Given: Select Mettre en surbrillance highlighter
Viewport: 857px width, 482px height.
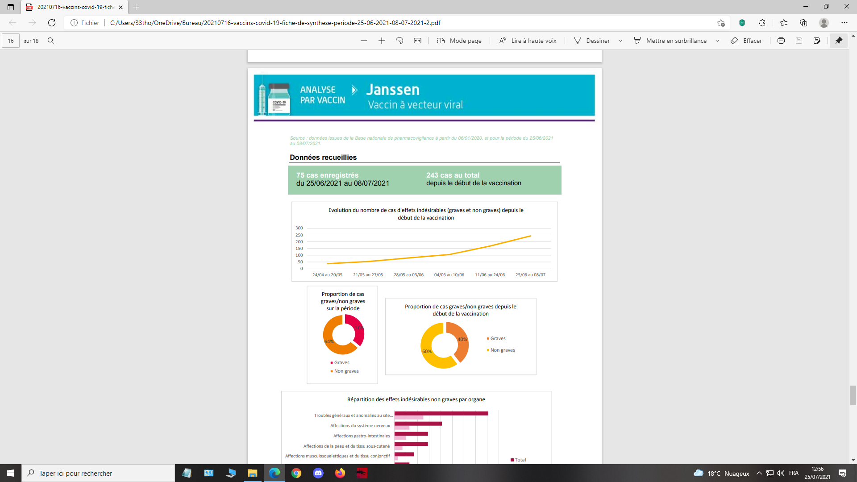Looking at the screenshot, I should tap(670, 41).
